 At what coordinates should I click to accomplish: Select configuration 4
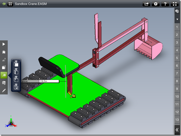tap(177, 50)
